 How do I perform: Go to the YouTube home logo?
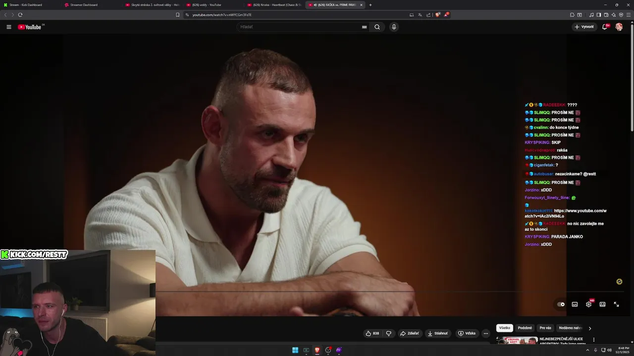(31, 27)
